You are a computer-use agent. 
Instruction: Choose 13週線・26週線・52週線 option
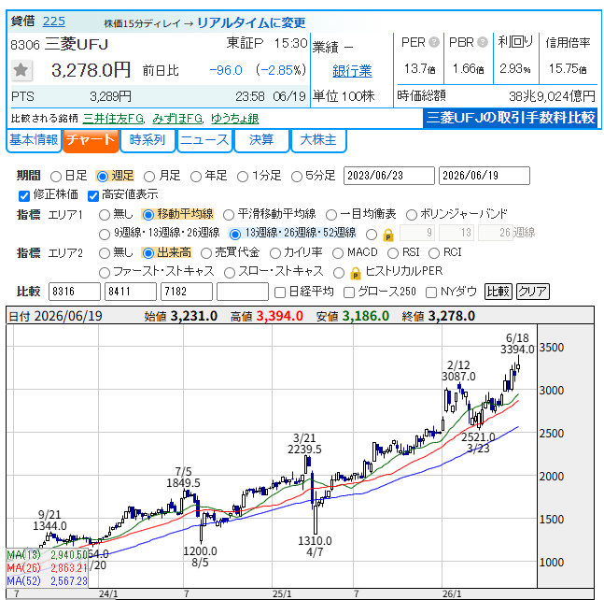(235, 234)
